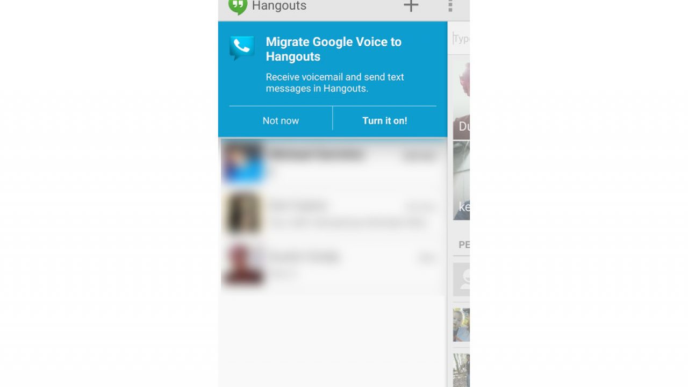Open the three-dot overflow menu

pyautogui.click(x=450, y=5)
